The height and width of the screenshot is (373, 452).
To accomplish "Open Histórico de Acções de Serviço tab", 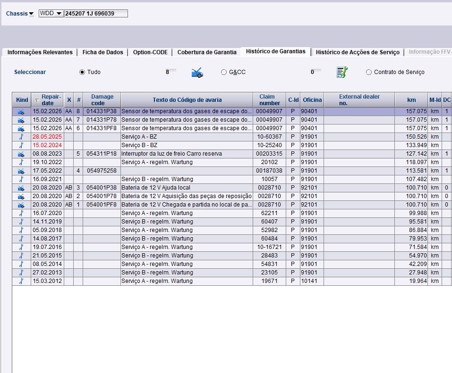I will click(358, 52).
